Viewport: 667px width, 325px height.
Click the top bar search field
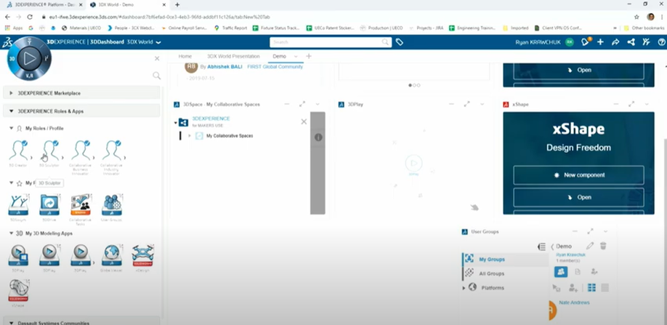(330, 42)
